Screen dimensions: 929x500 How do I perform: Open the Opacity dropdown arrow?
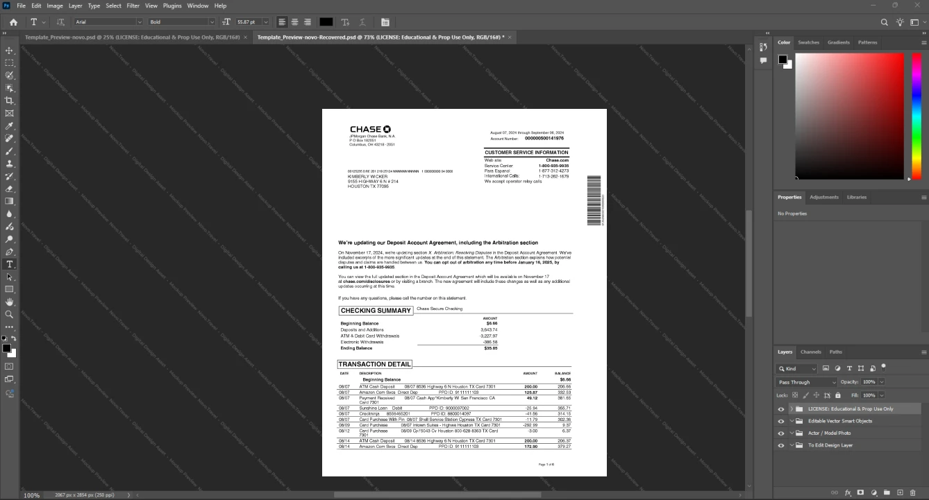pyautogui.click(x=882, y=382)
